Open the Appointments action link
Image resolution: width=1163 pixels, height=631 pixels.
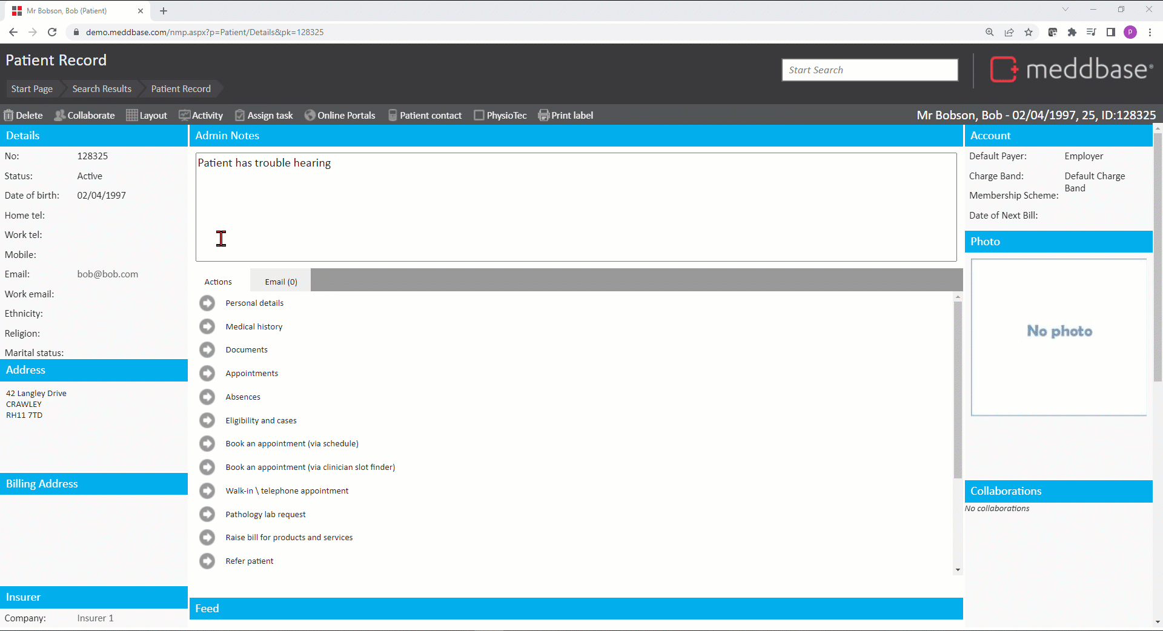point(252,373)
